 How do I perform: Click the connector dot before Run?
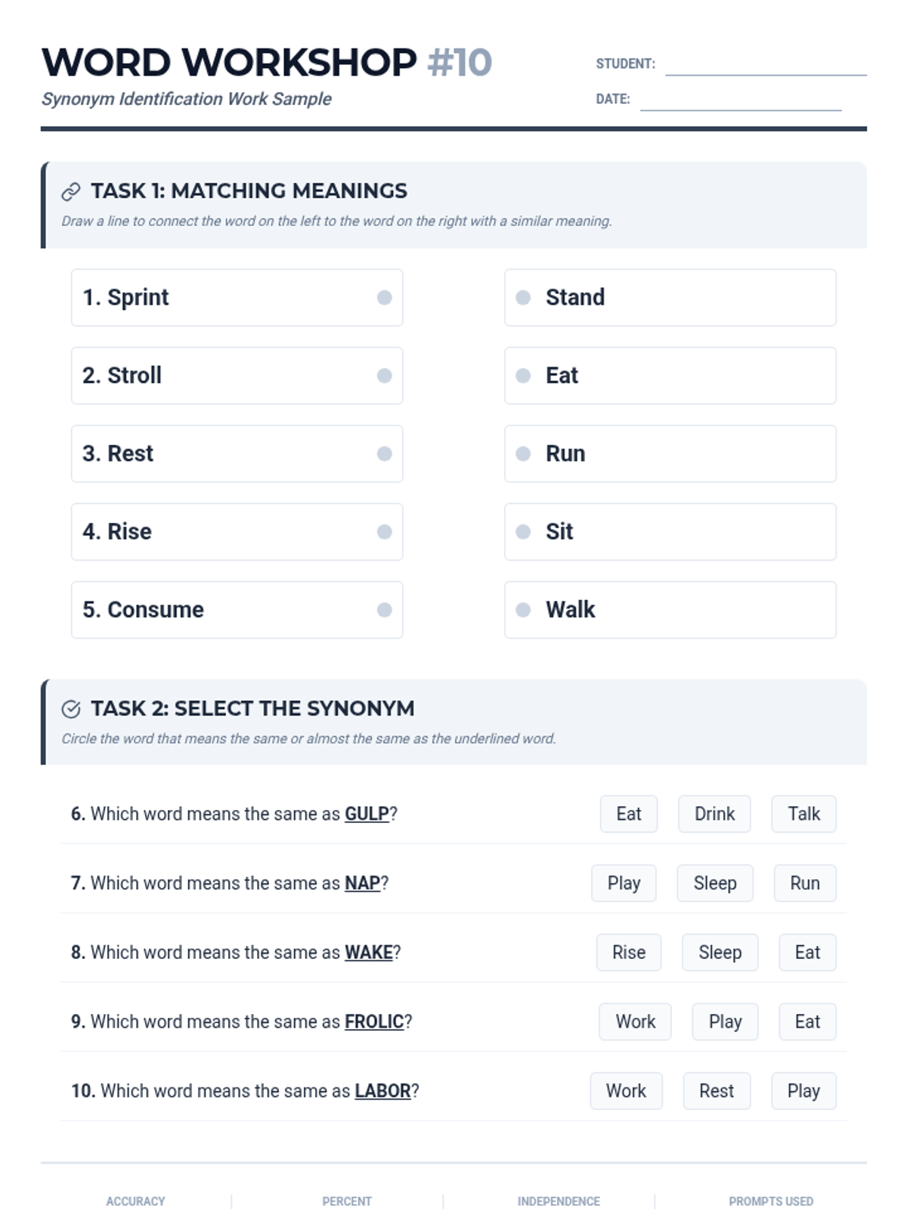(523, 453)
